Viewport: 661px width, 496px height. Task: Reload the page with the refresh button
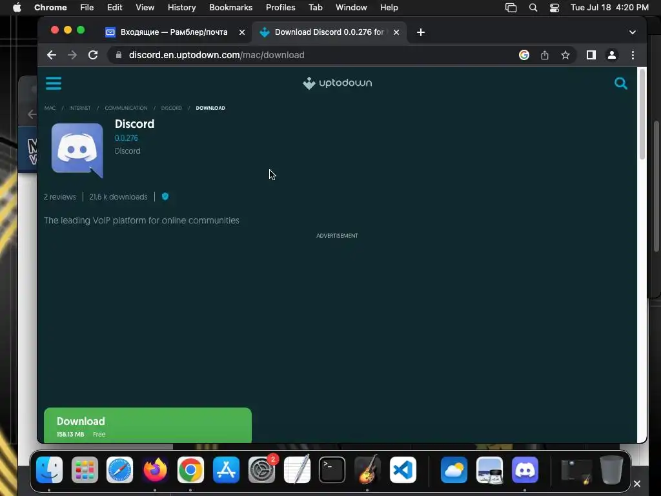(93, 55)
